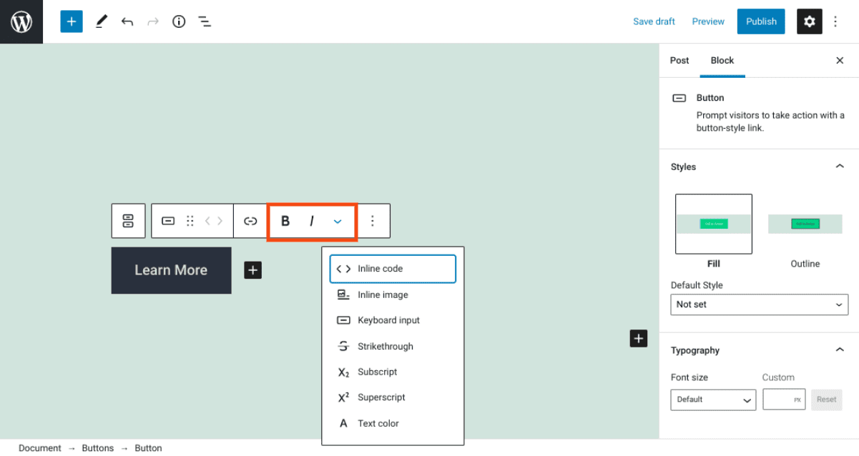Toggle italic formatting on the button text

311,221
